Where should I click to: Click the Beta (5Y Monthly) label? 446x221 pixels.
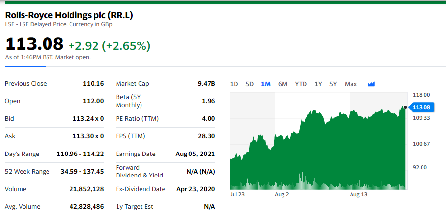129,101
